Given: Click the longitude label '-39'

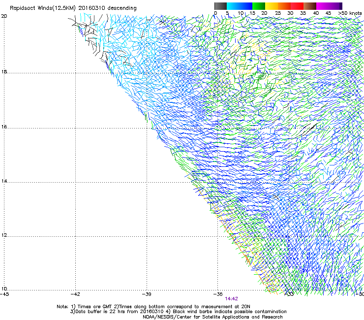Looking at the screenshot, I should (x=147, y=294).
